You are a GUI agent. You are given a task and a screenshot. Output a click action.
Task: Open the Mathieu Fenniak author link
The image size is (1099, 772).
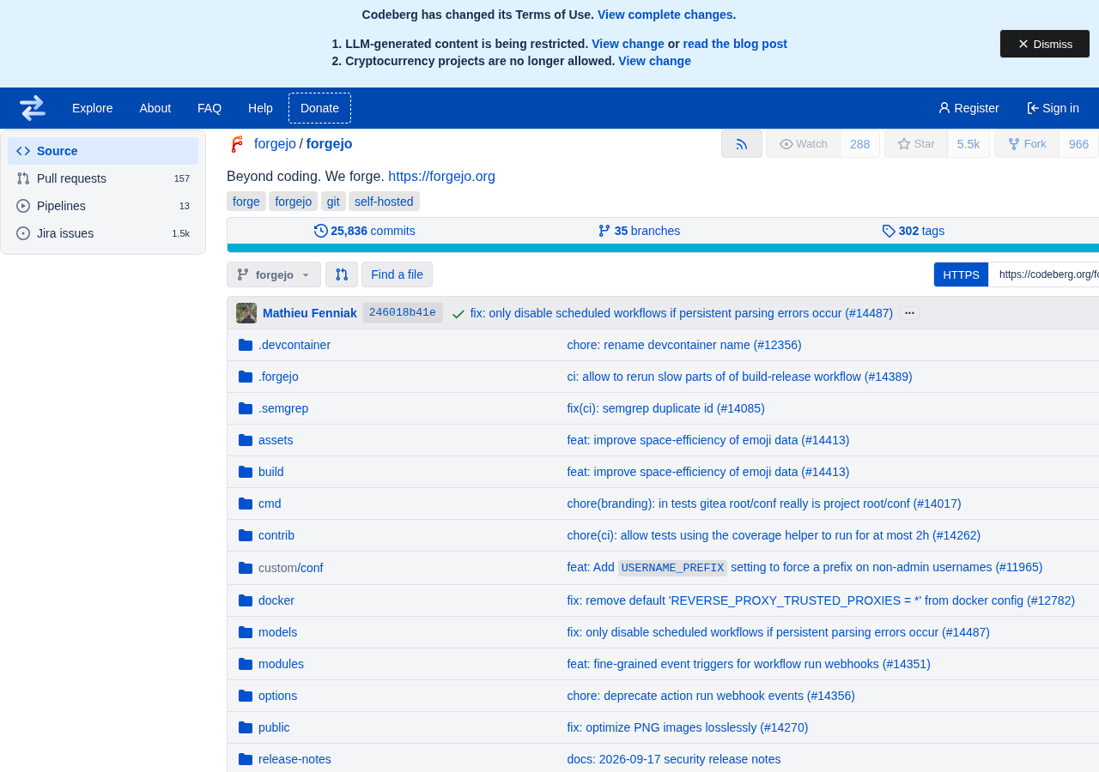tap(310, 313)
